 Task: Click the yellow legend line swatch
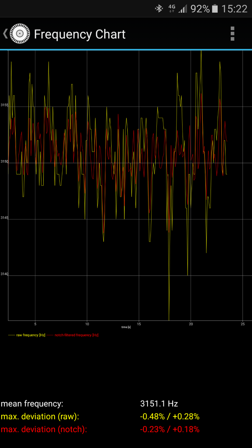(12, 335)
